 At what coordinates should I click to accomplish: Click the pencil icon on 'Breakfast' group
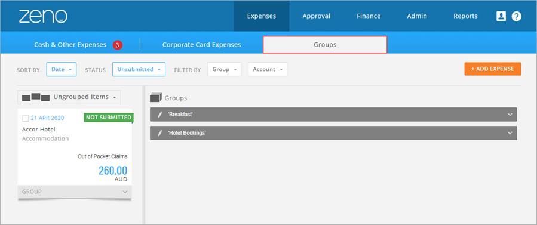(x=159, y=115)
